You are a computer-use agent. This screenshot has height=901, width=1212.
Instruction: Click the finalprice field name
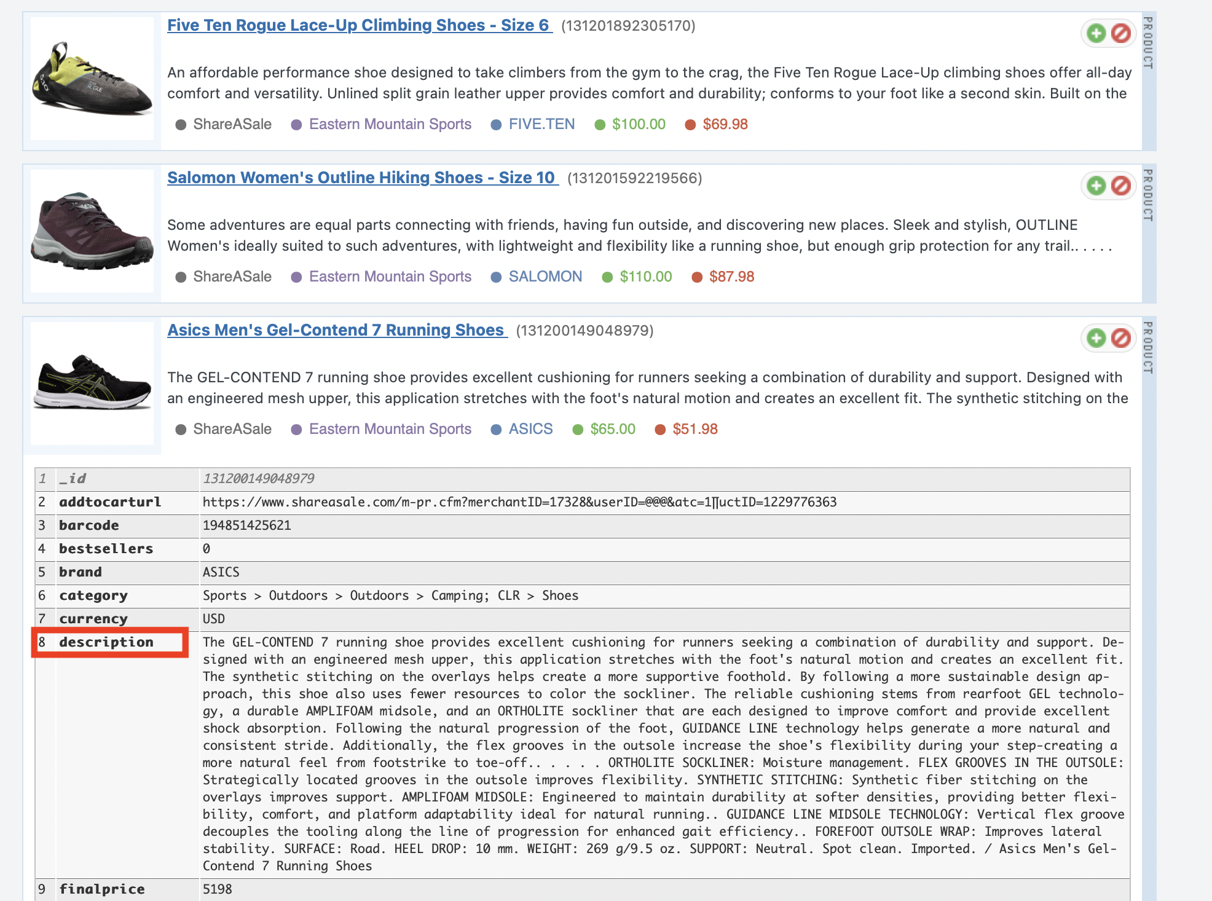(102, 889)
